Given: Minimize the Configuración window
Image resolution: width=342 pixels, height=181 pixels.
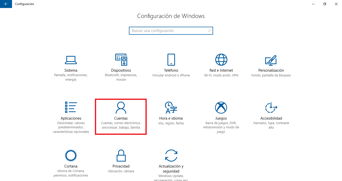Looking at the screenshot, I should [x=313, y=4].
